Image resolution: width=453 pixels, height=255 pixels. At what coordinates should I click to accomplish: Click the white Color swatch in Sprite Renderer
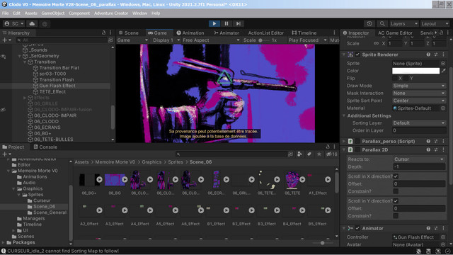point(415,71)
